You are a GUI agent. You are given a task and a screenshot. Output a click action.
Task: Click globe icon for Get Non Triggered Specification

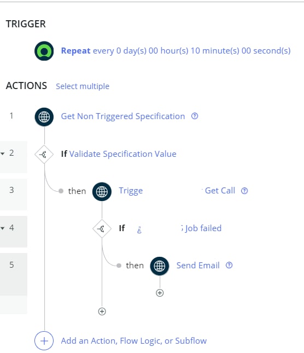pyautogui.click(x=44, y=117)
